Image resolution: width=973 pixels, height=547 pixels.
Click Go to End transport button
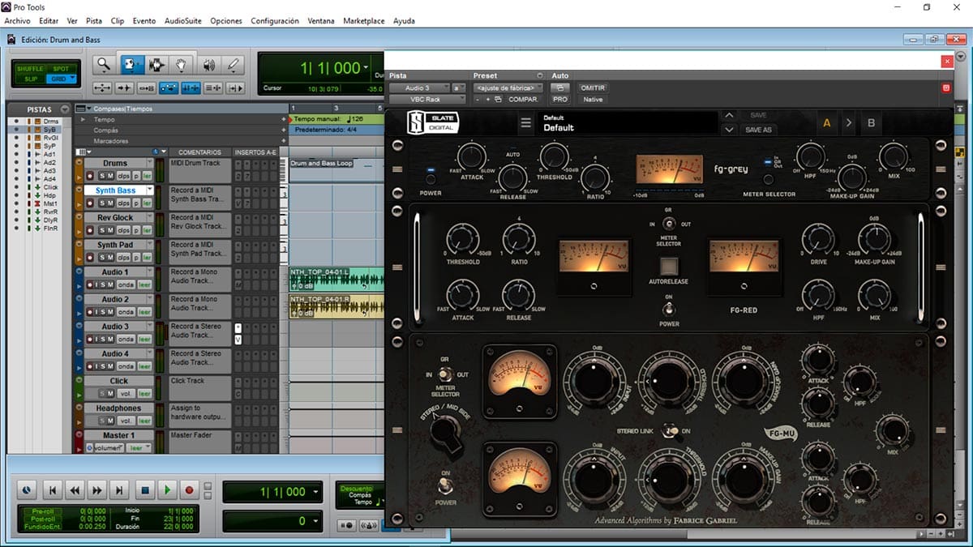click(x=119, y=490)
